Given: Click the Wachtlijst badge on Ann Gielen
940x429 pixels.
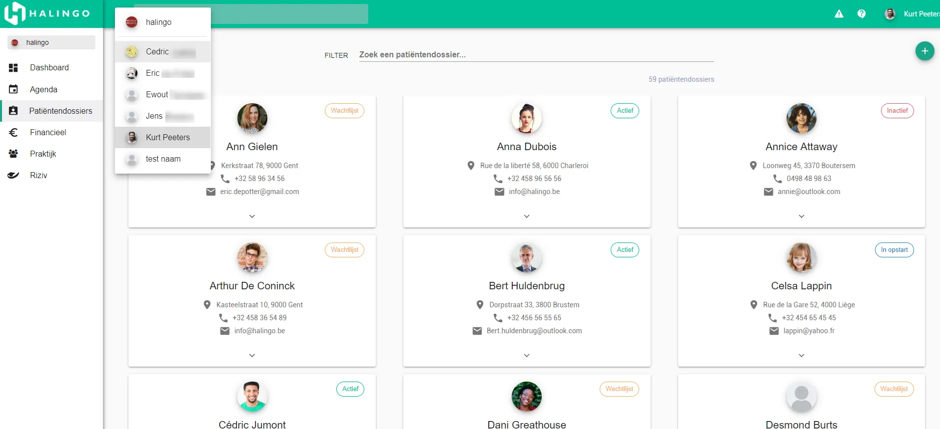Looking at the screenshot, I should 344,111.
